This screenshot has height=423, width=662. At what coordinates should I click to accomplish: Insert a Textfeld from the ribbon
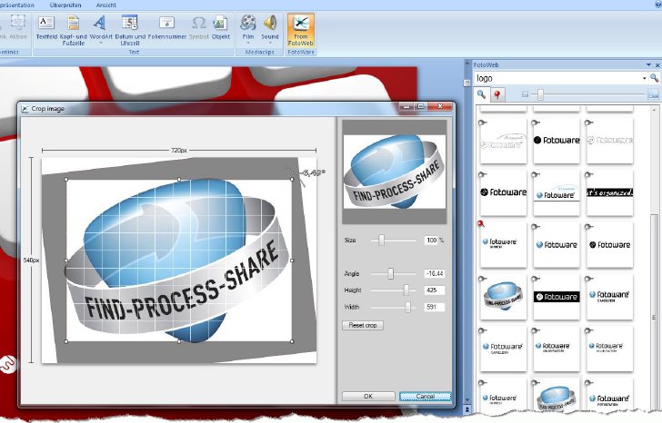click(46, 27)
